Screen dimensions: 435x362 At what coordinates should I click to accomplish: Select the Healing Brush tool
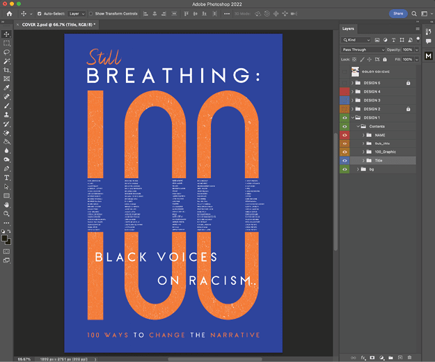point(6,97)
